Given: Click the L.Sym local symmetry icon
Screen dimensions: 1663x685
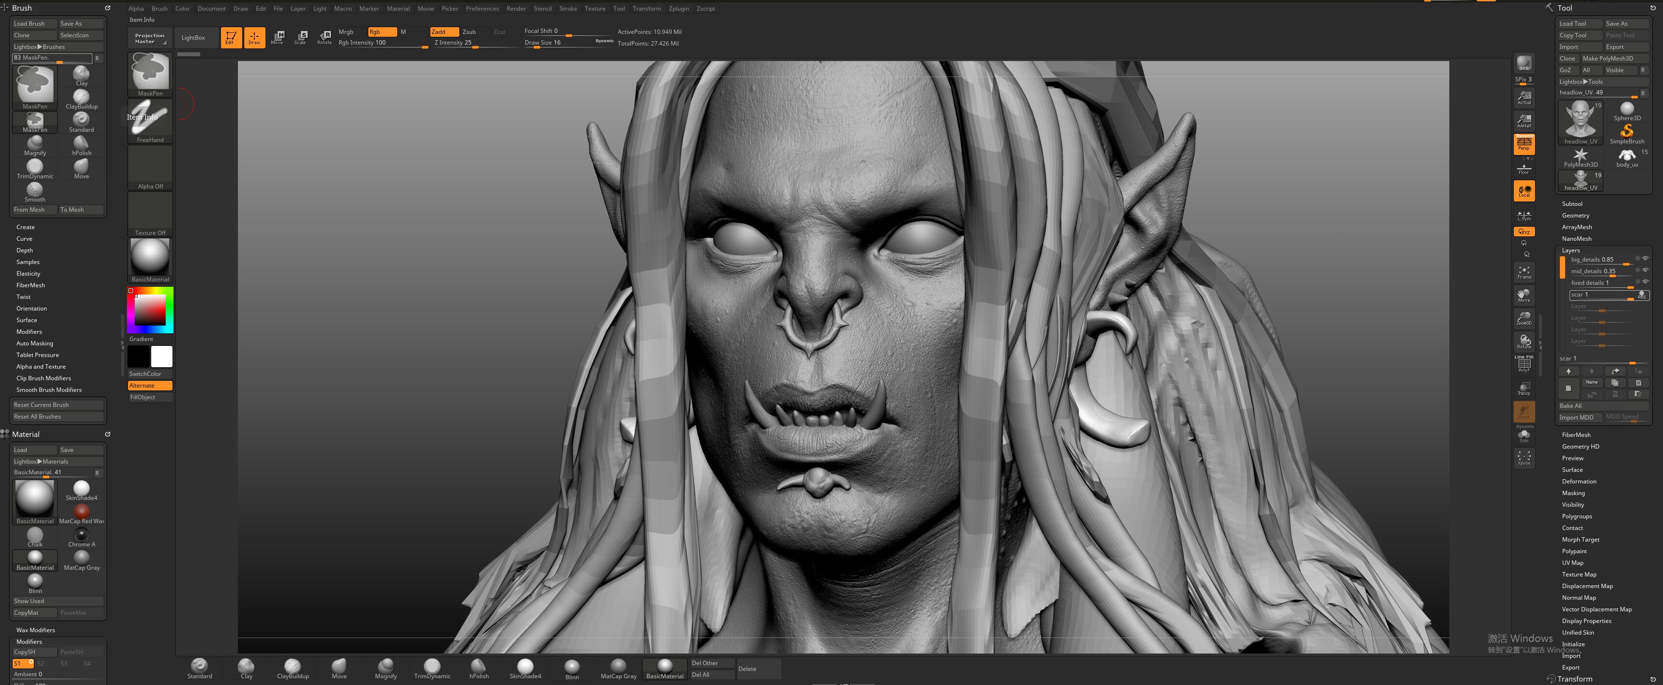Looking at the screenshot, I should coord(1523,216).
